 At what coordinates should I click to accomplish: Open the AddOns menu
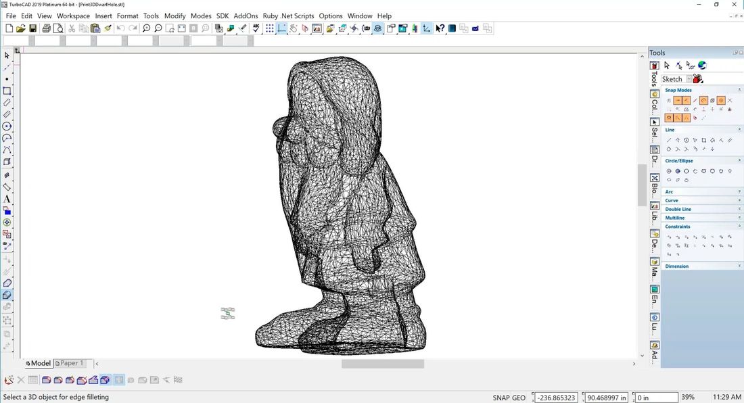click(x=246, y=16)
